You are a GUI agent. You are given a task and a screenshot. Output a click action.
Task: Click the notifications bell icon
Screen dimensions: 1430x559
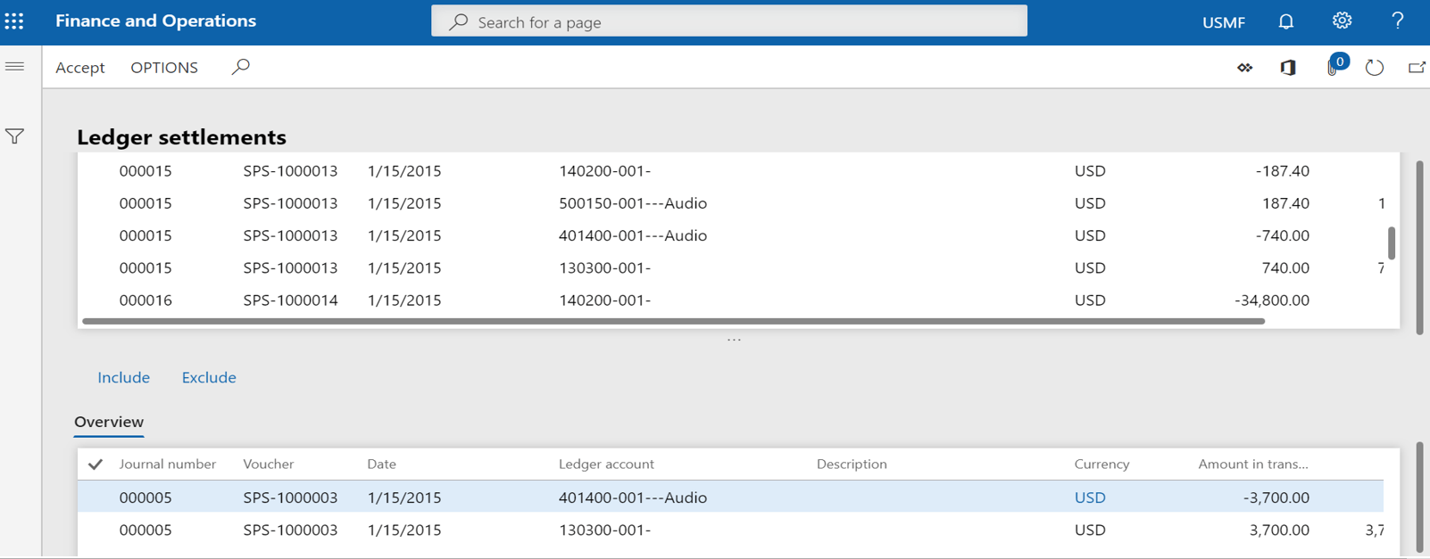pos(1285,21)
